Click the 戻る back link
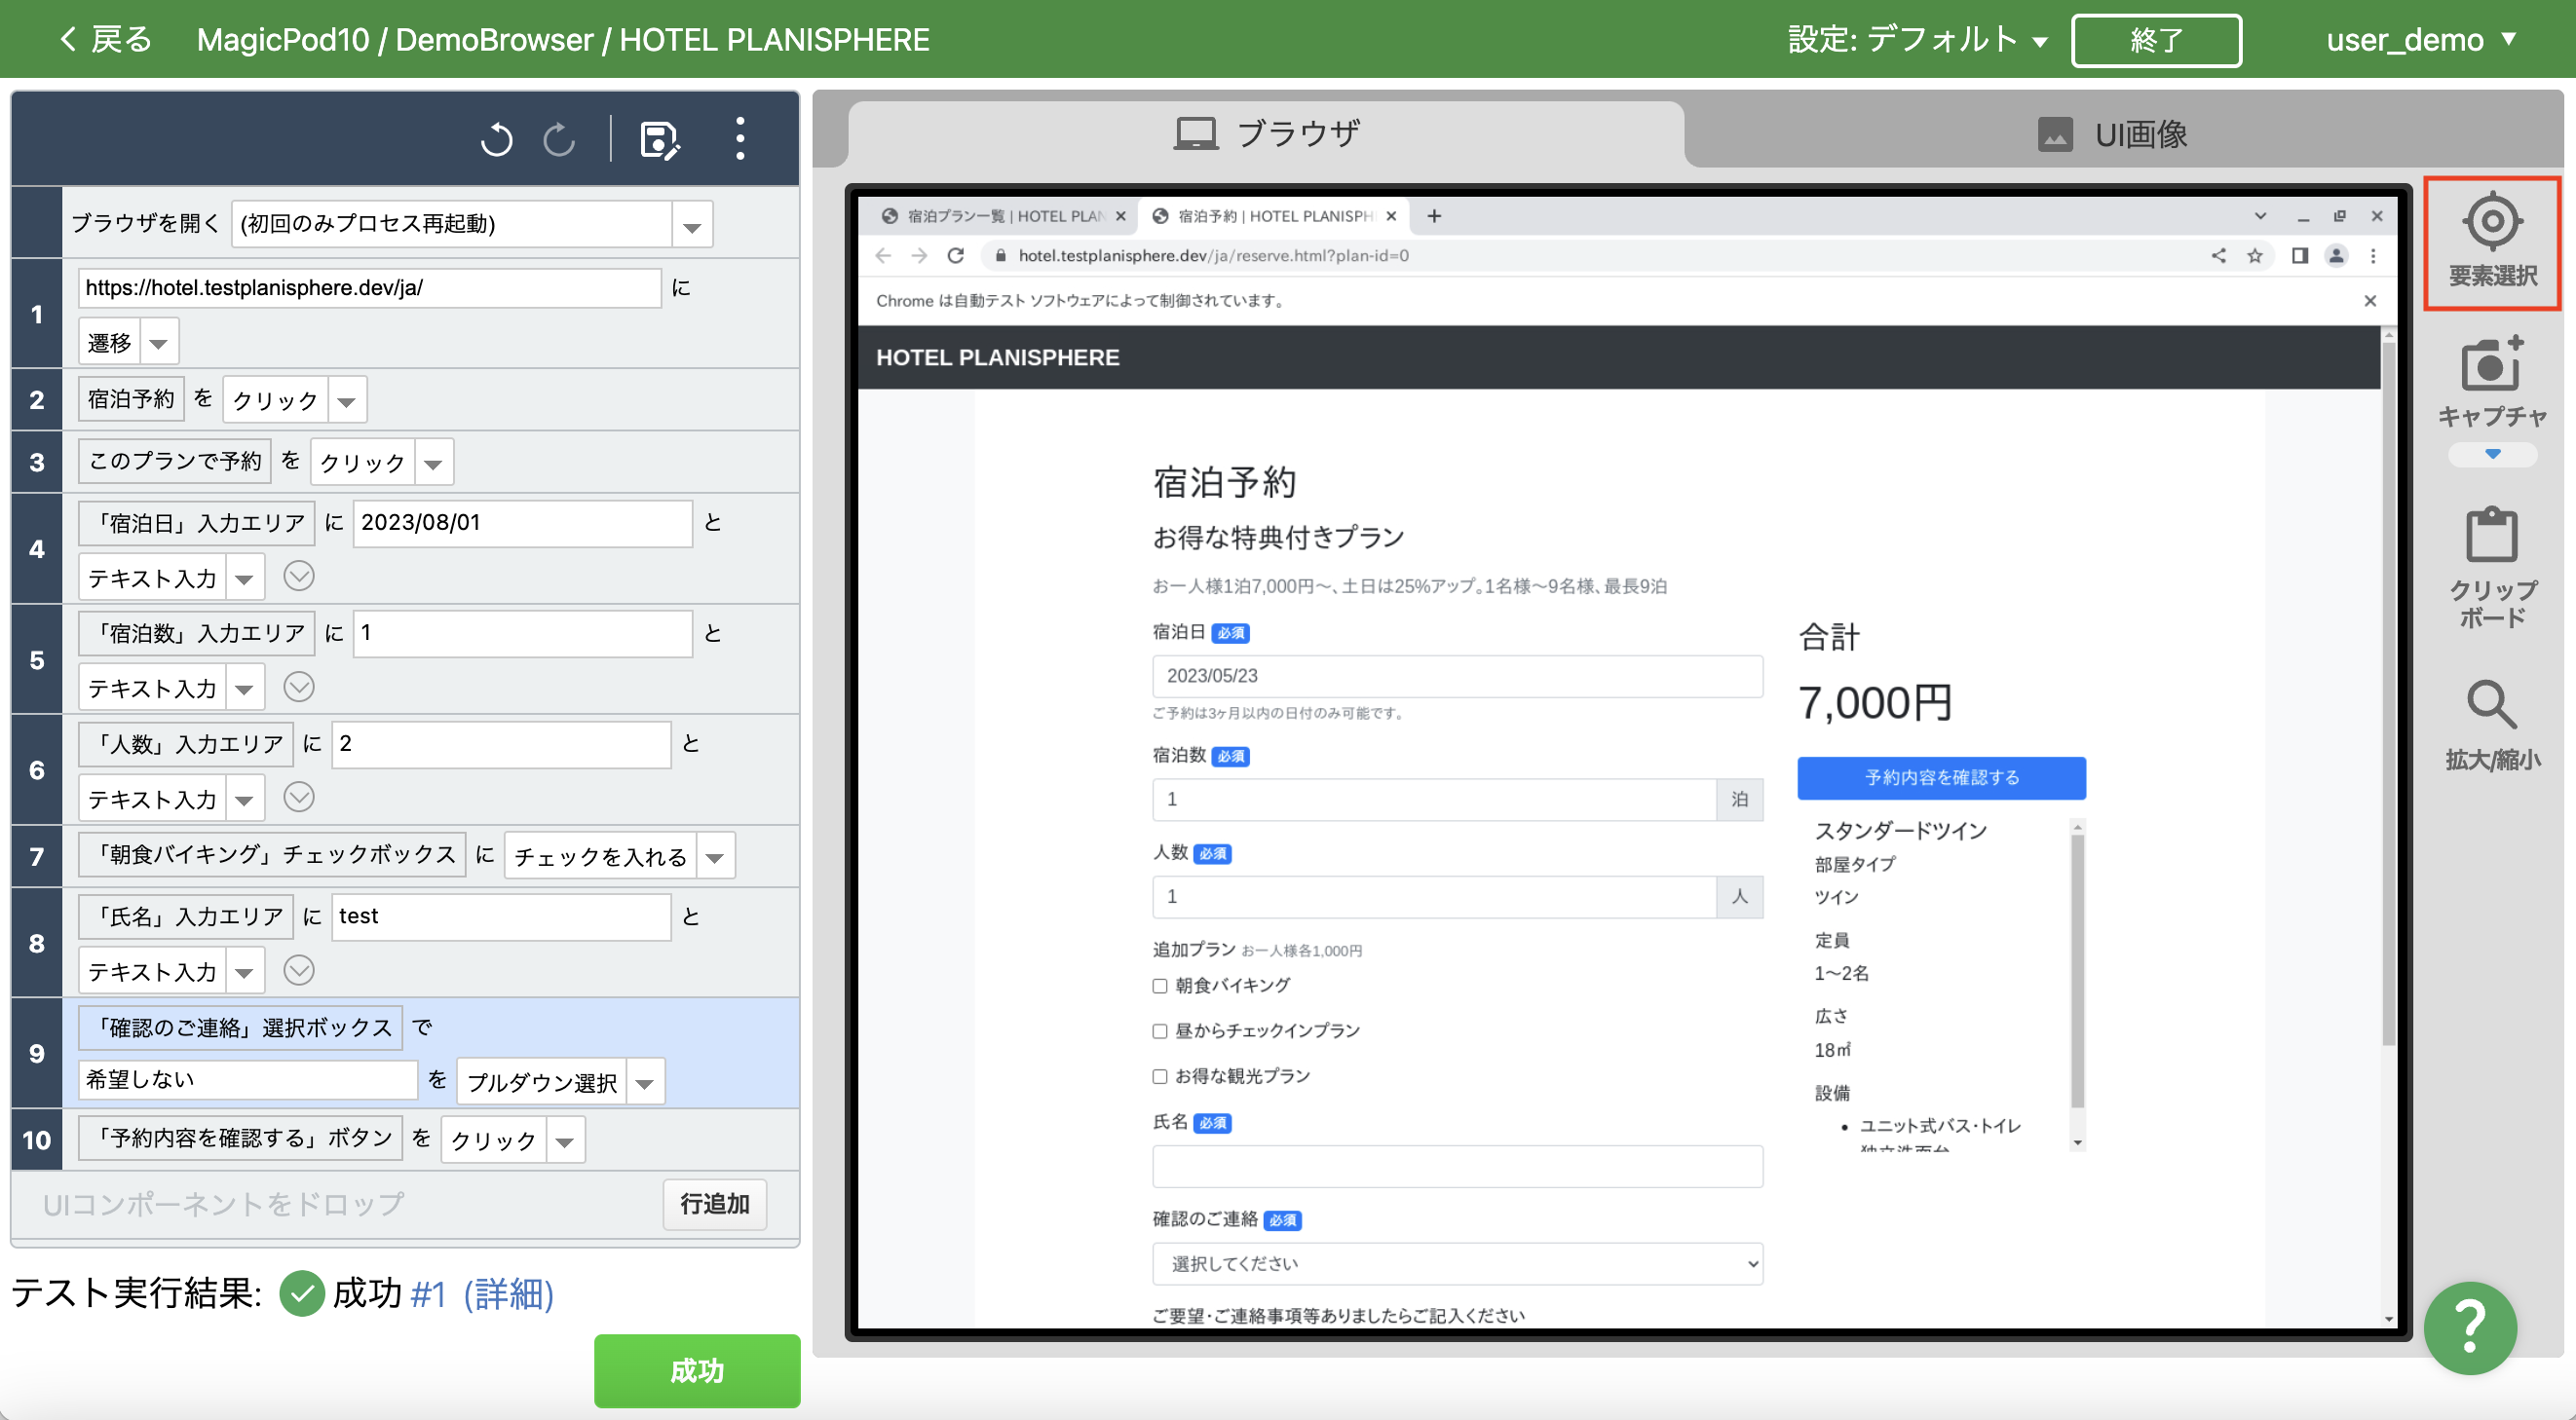2576x1420 pixels. (106, 40)
